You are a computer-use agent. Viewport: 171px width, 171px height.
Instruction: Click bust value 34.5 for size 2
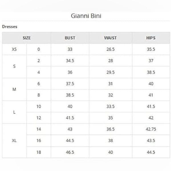pyautogui.click(x=70, y=61)
